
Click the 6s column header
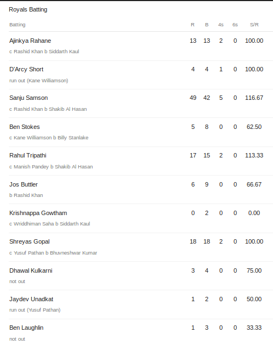[235, 25]
